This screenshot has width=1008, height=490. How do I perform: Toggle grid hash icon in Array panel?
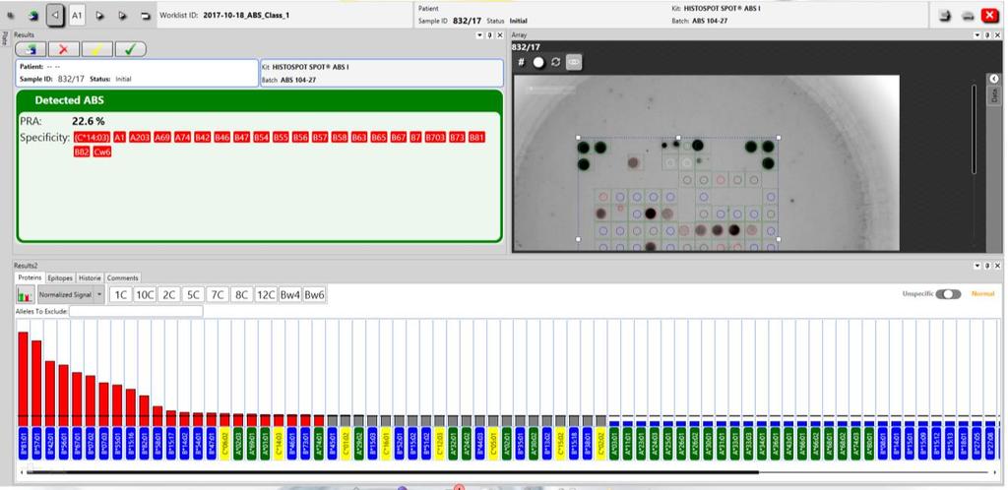coord(522,62)
